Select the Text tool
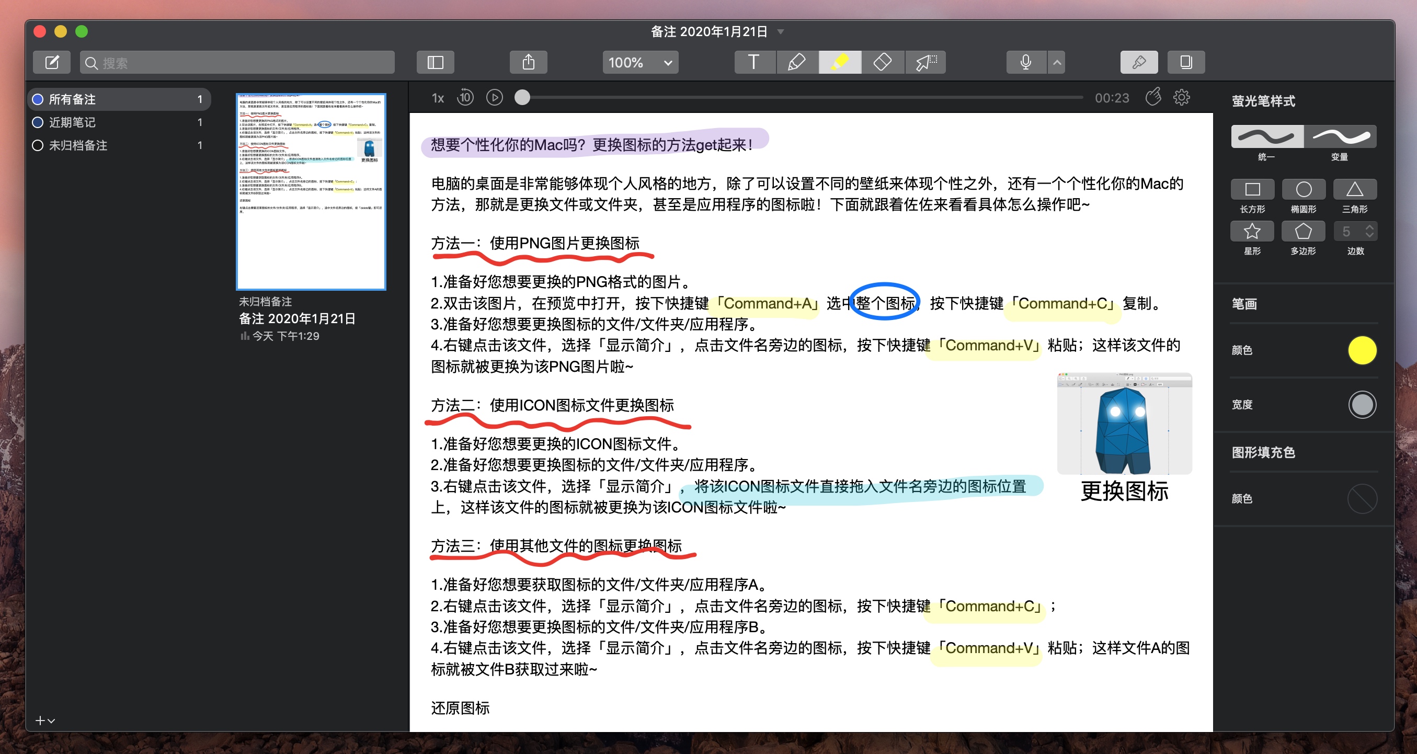1417x754 pixels. 754,62
